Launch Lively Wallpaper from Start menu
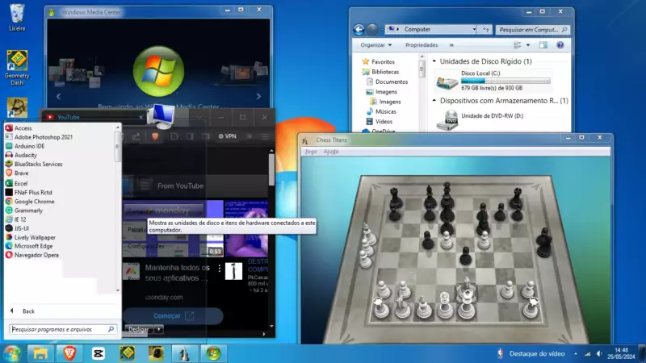 (x=35, y=237)
